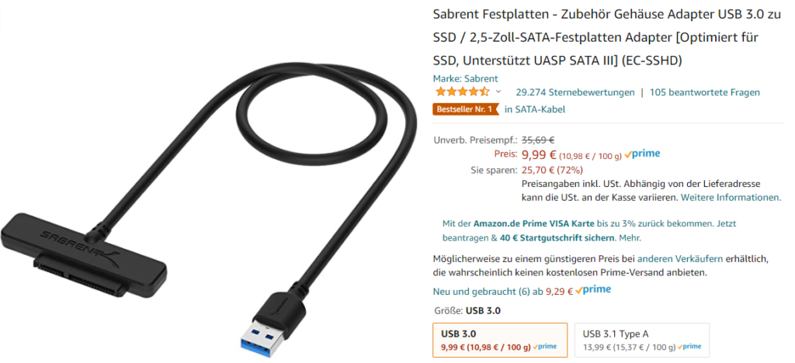Image resolution: width=795 pixels, height=363 pixels.
Task: Click the product title text
Action: 607,37
